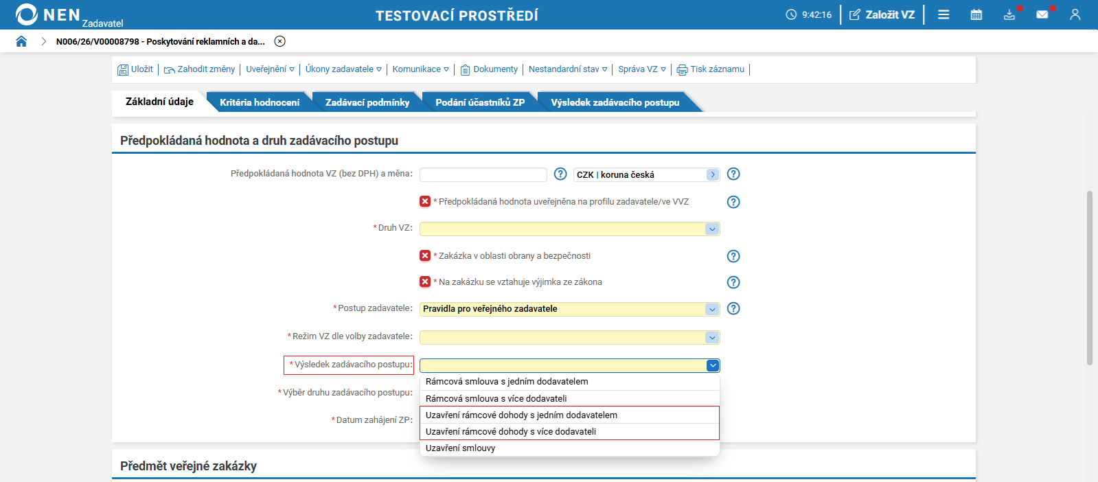Click the TESTOVACÍ PROSTŘEDÍ header text
The height and width of the screenshot is (482, 1098).
[x=457, y=15]
